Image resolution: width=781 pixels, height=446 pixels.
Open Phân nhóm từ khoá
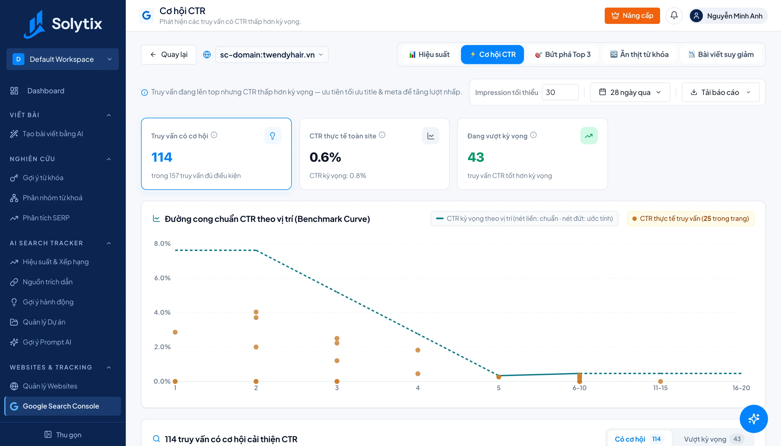(x=62, y=198)
